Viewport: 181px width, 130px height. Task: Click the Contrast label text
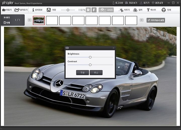(72, 61)
